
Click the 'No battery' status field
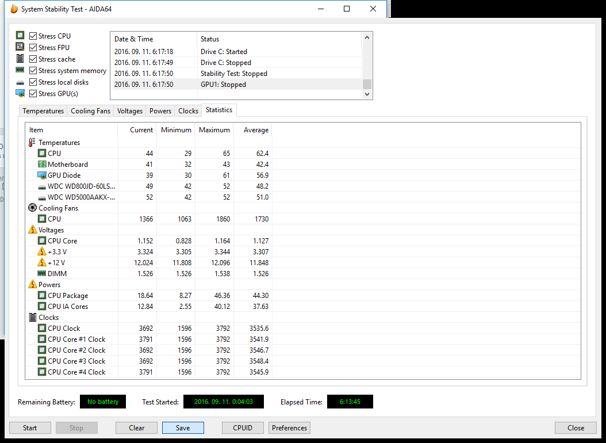tap(103, 402)
